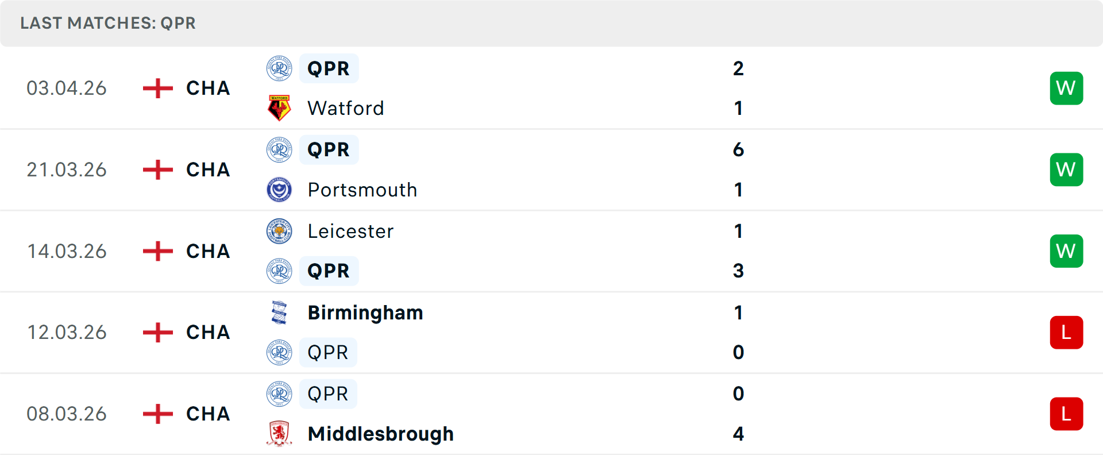The width and height of the screenshot is (1103, 455).
Task: Click the Last Matches: QPR header
Action: pos(108,23)
